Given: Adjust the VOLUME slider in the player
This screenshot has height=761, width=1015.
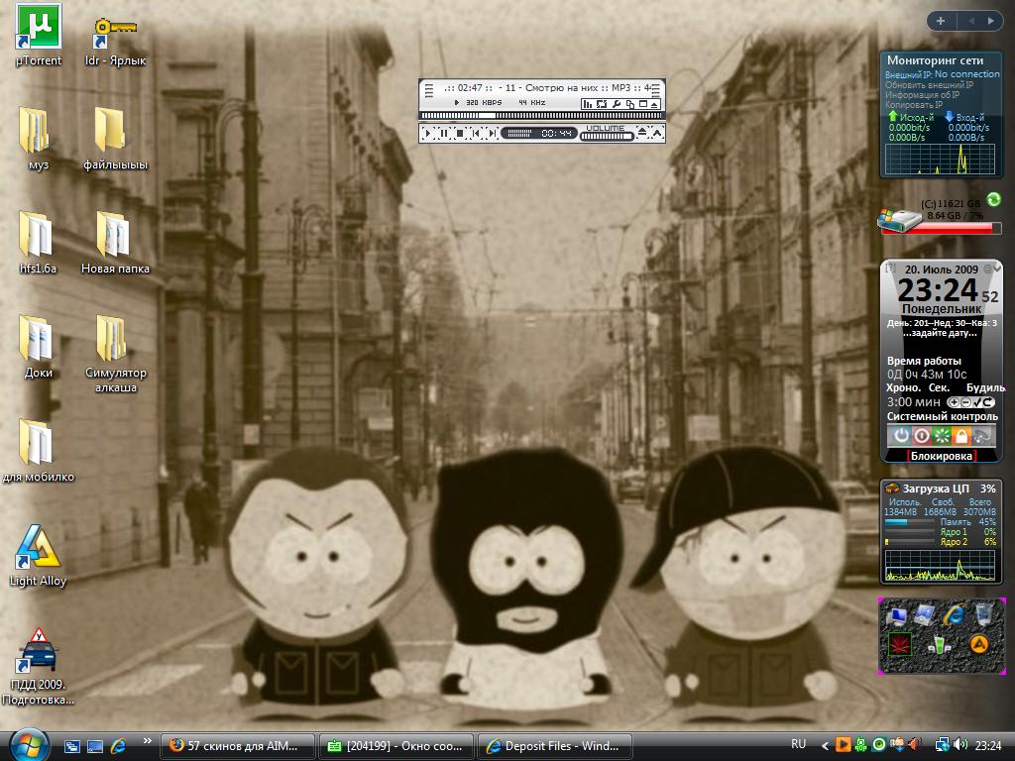Looking at the screenshot, I should 606,136.
